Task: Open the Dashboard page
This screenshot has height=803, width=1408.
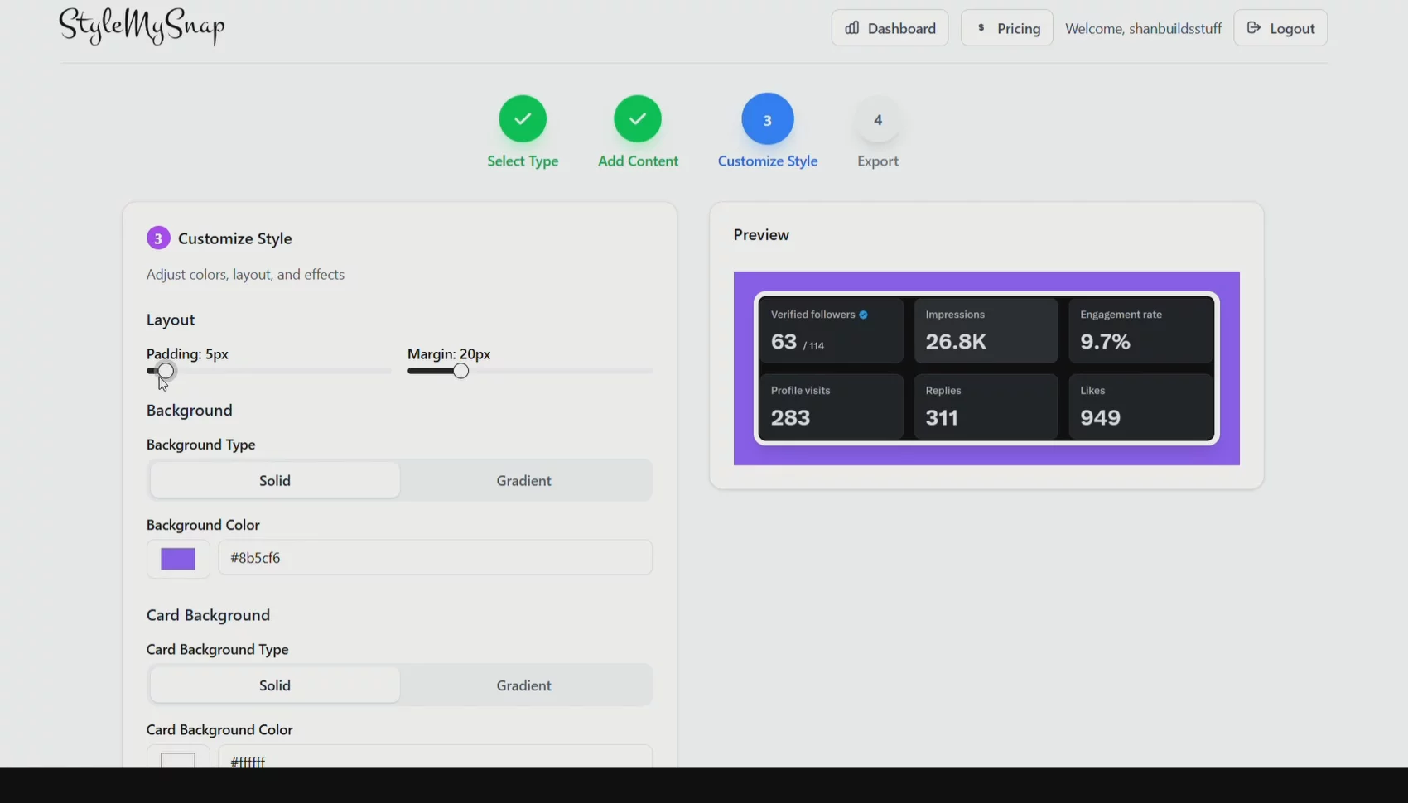Action: tap(890, 28)
